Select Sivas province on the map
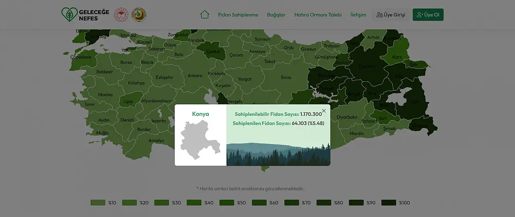 click(286, 77)
